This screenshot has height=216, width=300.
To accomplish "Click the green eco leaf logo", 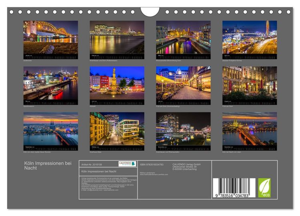I will pos(264,188).
